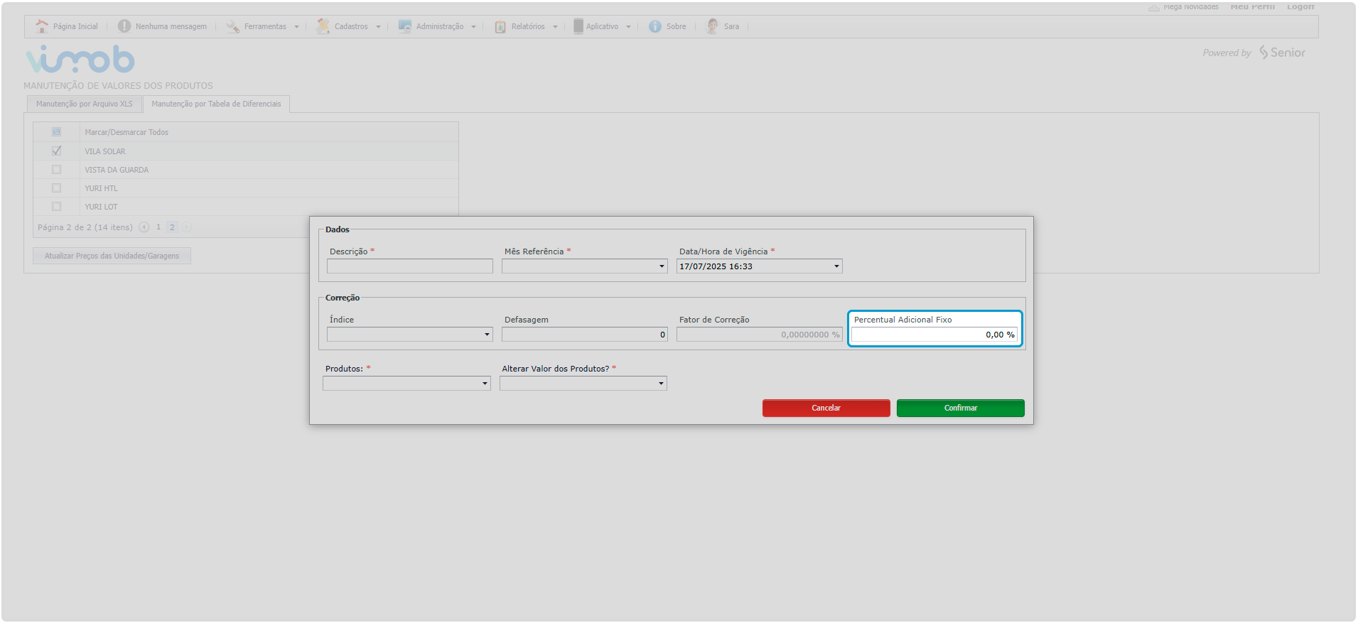Switch to Manutenção por Arquivo XLS tab

tap(85, 104)
